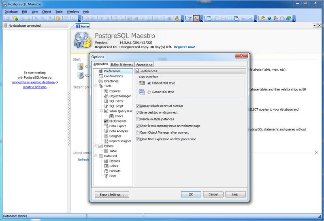Select Classic MDI style radio button
The image size is (324, 221).
point(149,92)
